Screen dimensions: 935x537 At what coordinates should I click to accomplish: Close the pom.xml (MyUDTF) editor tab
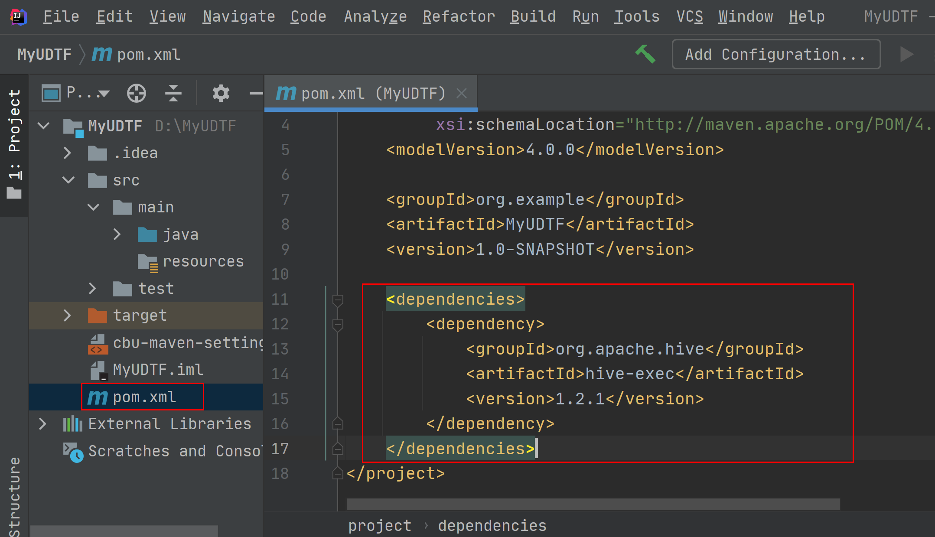(x=462, y=93)
